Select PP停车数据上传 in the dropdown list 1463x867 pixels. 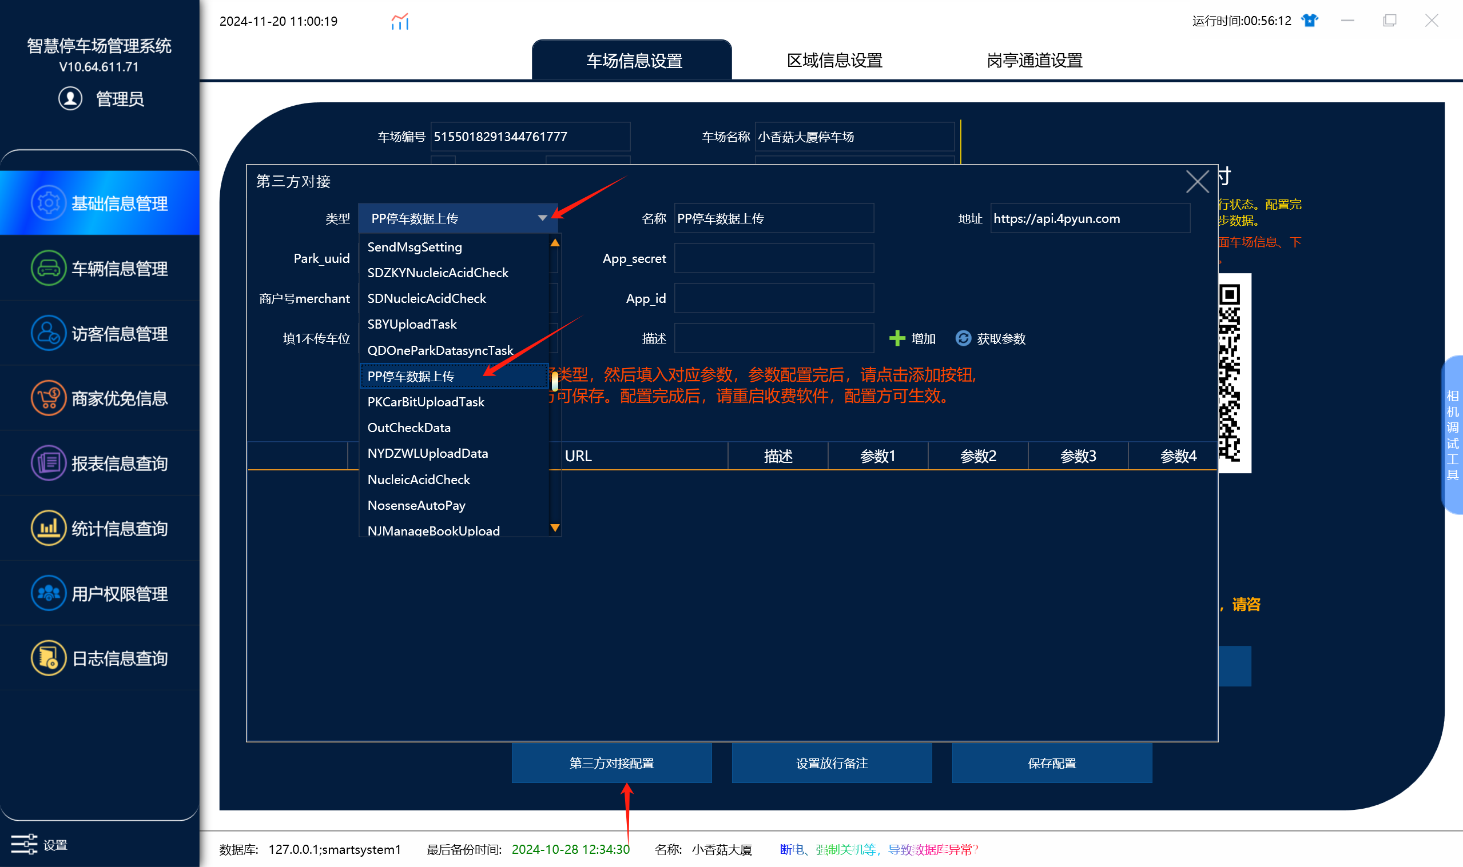pyautogui.click(x=455, y=376)
